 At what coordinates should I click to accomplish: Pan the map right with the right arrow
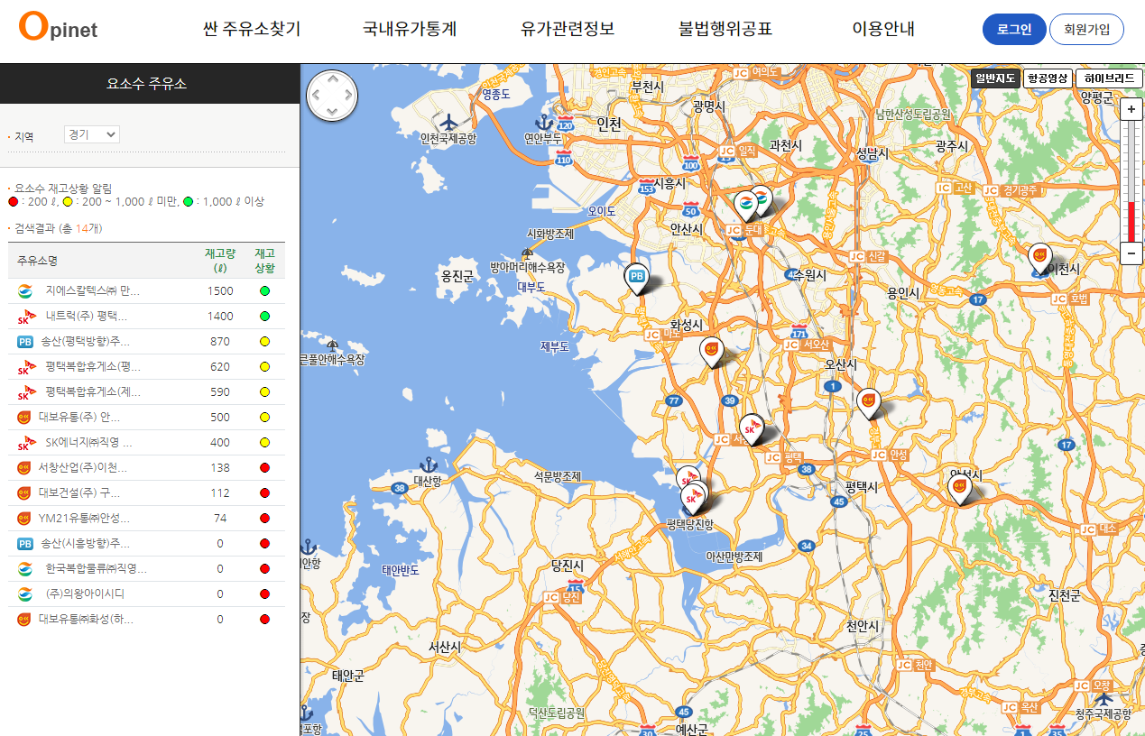(x=349, y=95)
